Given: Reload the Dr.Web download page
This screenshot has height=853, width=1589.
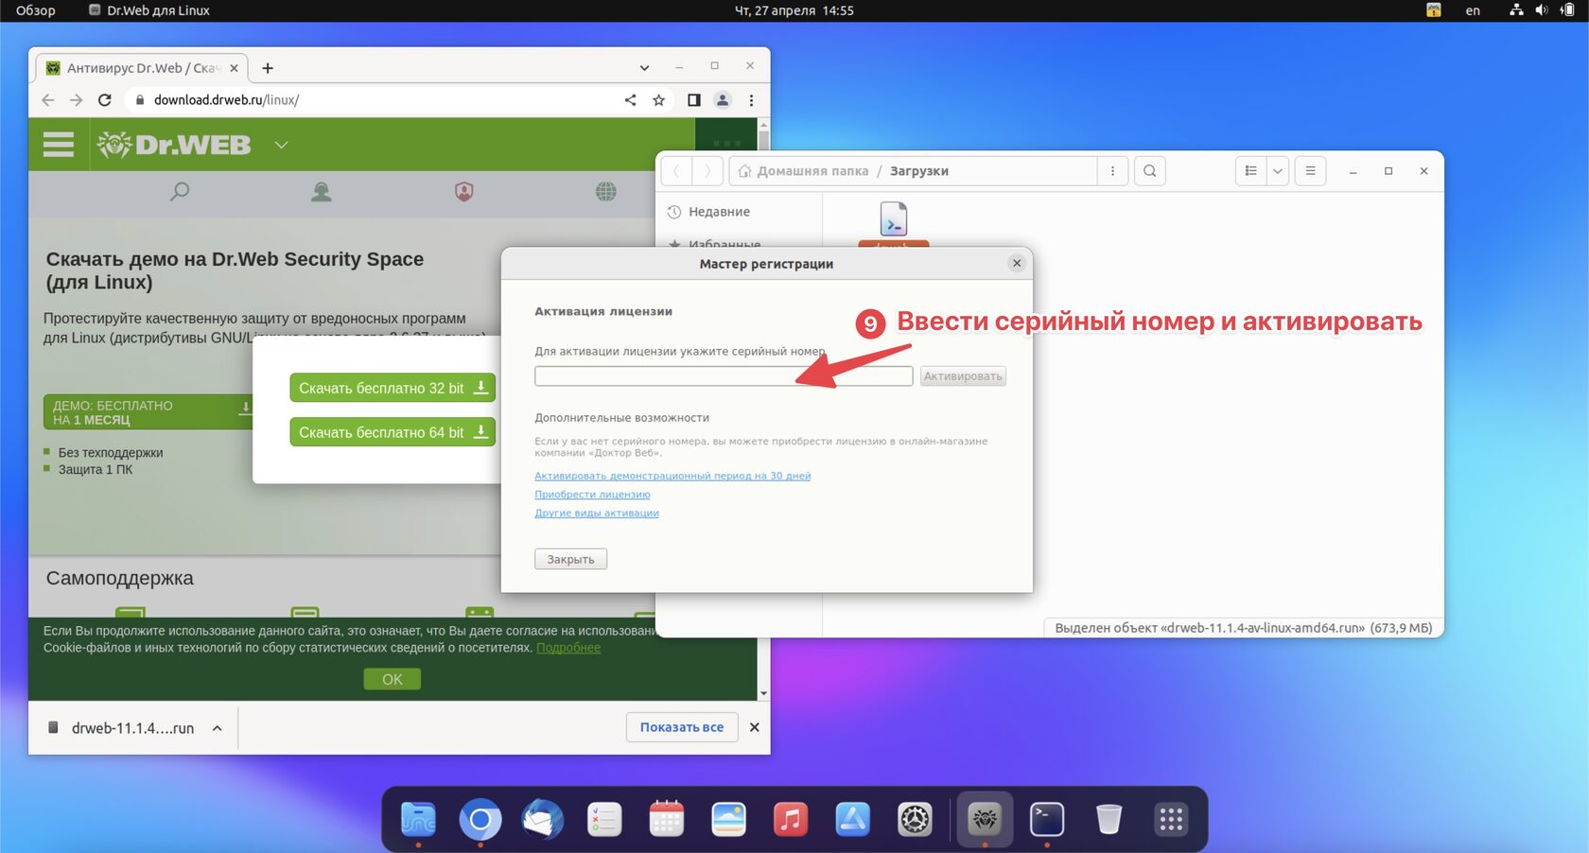Looking at the screenshot, I should pos(105,100).
